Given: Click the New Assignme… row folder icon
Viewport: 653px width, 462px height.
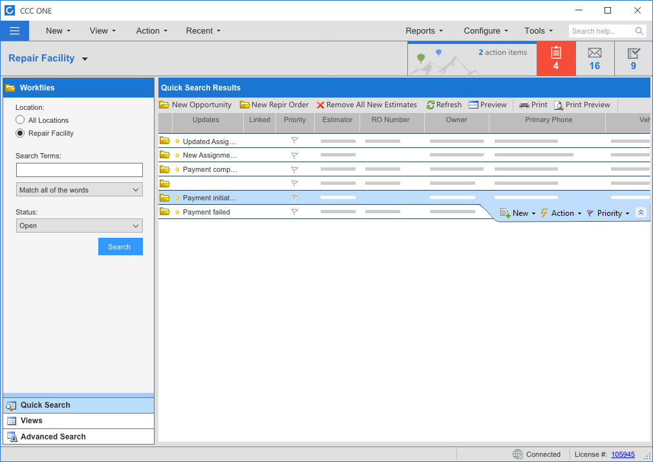Looking at the screenshot, I should (165, 155).
